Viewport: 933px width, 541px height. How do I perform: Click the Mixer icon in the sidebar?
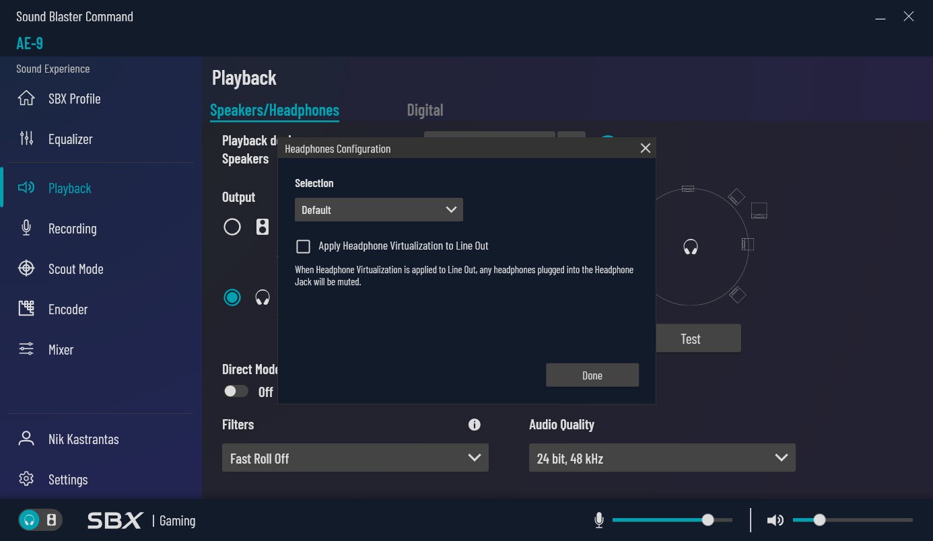[x=26, y=349]
